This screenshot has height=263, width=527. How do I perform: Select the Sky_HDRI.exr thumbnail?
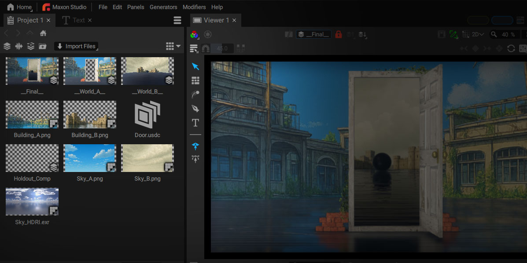coord(32,201)
